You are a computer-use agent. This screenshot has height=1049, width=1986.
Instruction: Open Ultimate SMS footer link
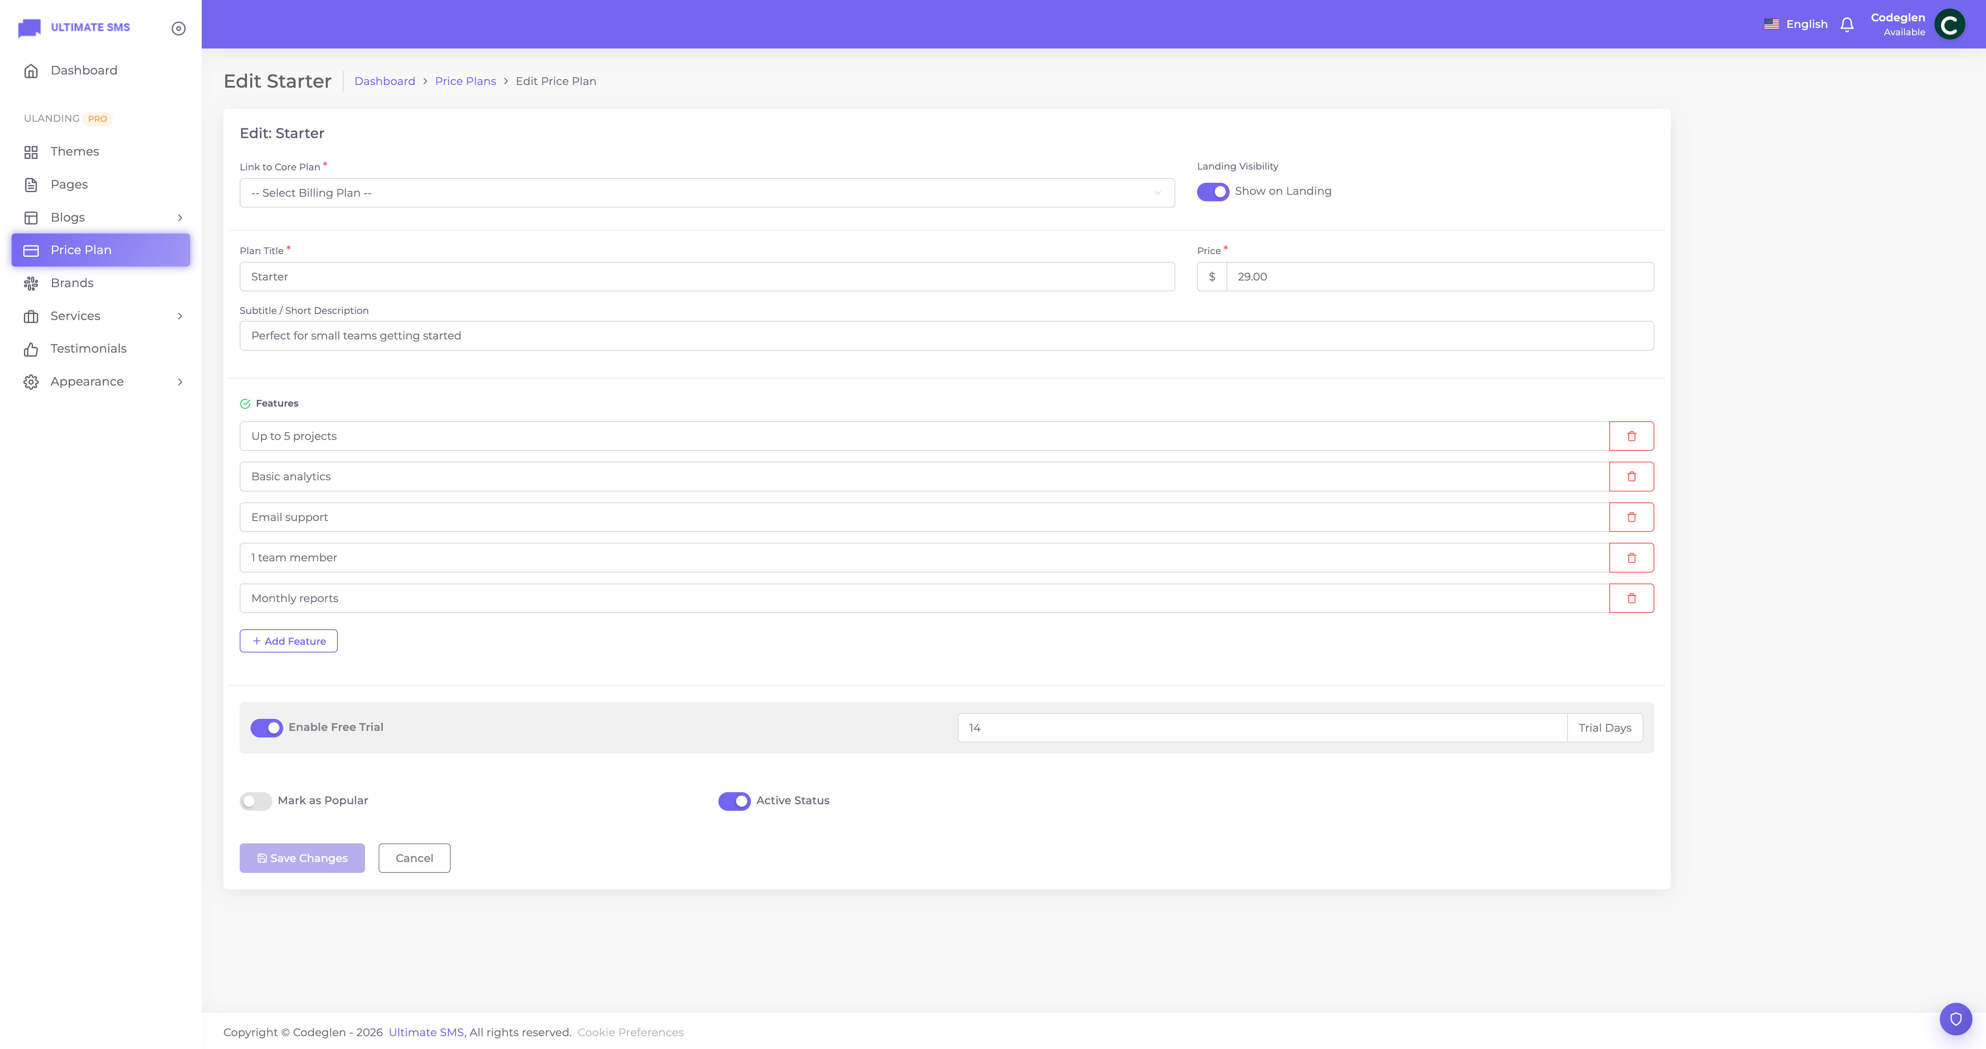[426, 1032]
